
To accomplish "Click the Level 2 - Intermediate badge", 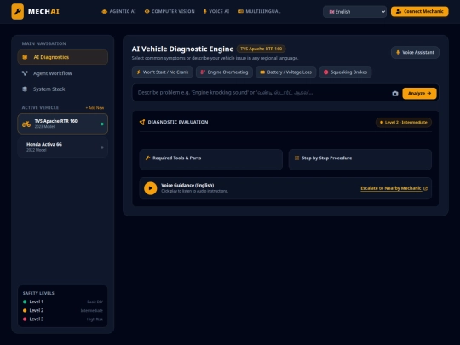I will pyautogui.click(x=404, y=123).
